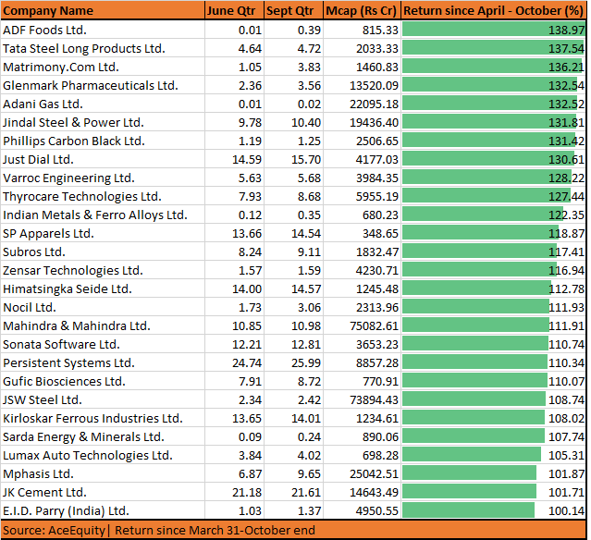Click JK Cement June Qtr value 21.18
Screen dimensions: 591x540
click(x=247, y=491)
